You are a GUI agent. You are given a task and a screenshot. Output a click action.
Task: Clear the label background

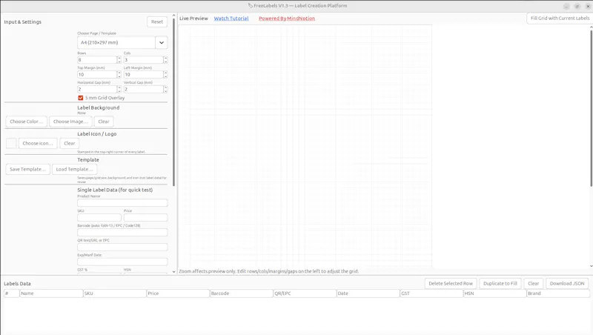coord(104,122)
